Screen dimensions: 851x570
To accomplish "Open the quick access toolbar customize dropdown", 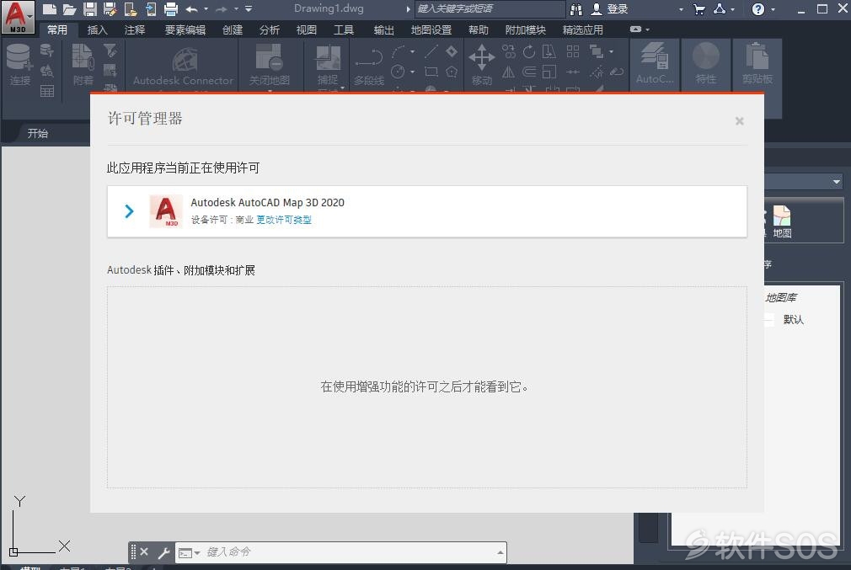I will 249,8.
